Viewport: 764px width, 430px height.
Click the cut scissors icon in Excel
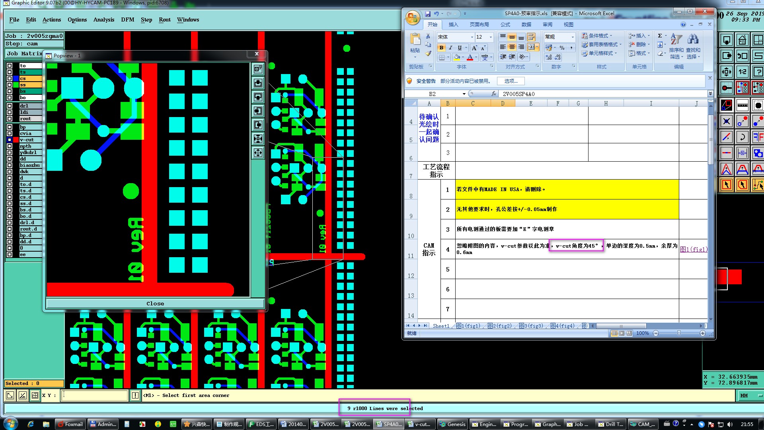tap(428, 36)
